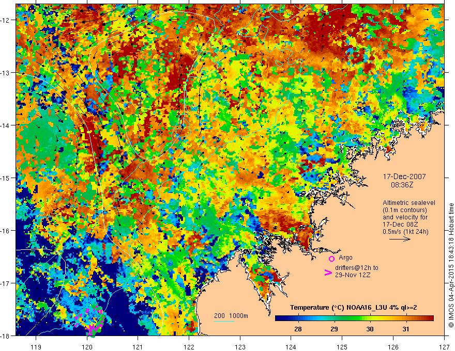Click the longitude axis label 121
This screenshot has height=351, width=455.
click(138, 347)
